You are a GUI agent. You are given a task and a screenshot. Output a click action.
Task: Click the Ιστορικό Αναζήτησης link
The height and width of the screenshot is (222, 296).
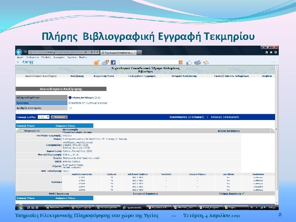coord(184,76)
